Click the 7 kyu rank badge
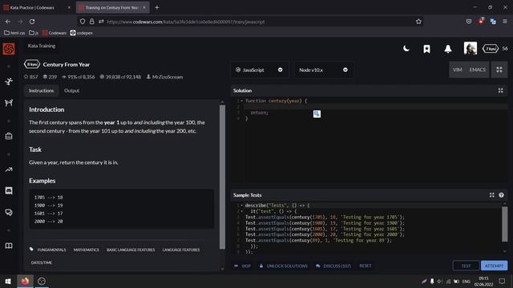 click(490, 49)
